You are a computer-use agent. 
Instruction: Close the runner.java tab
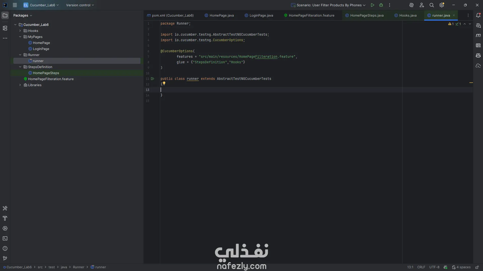coord(454,15)
